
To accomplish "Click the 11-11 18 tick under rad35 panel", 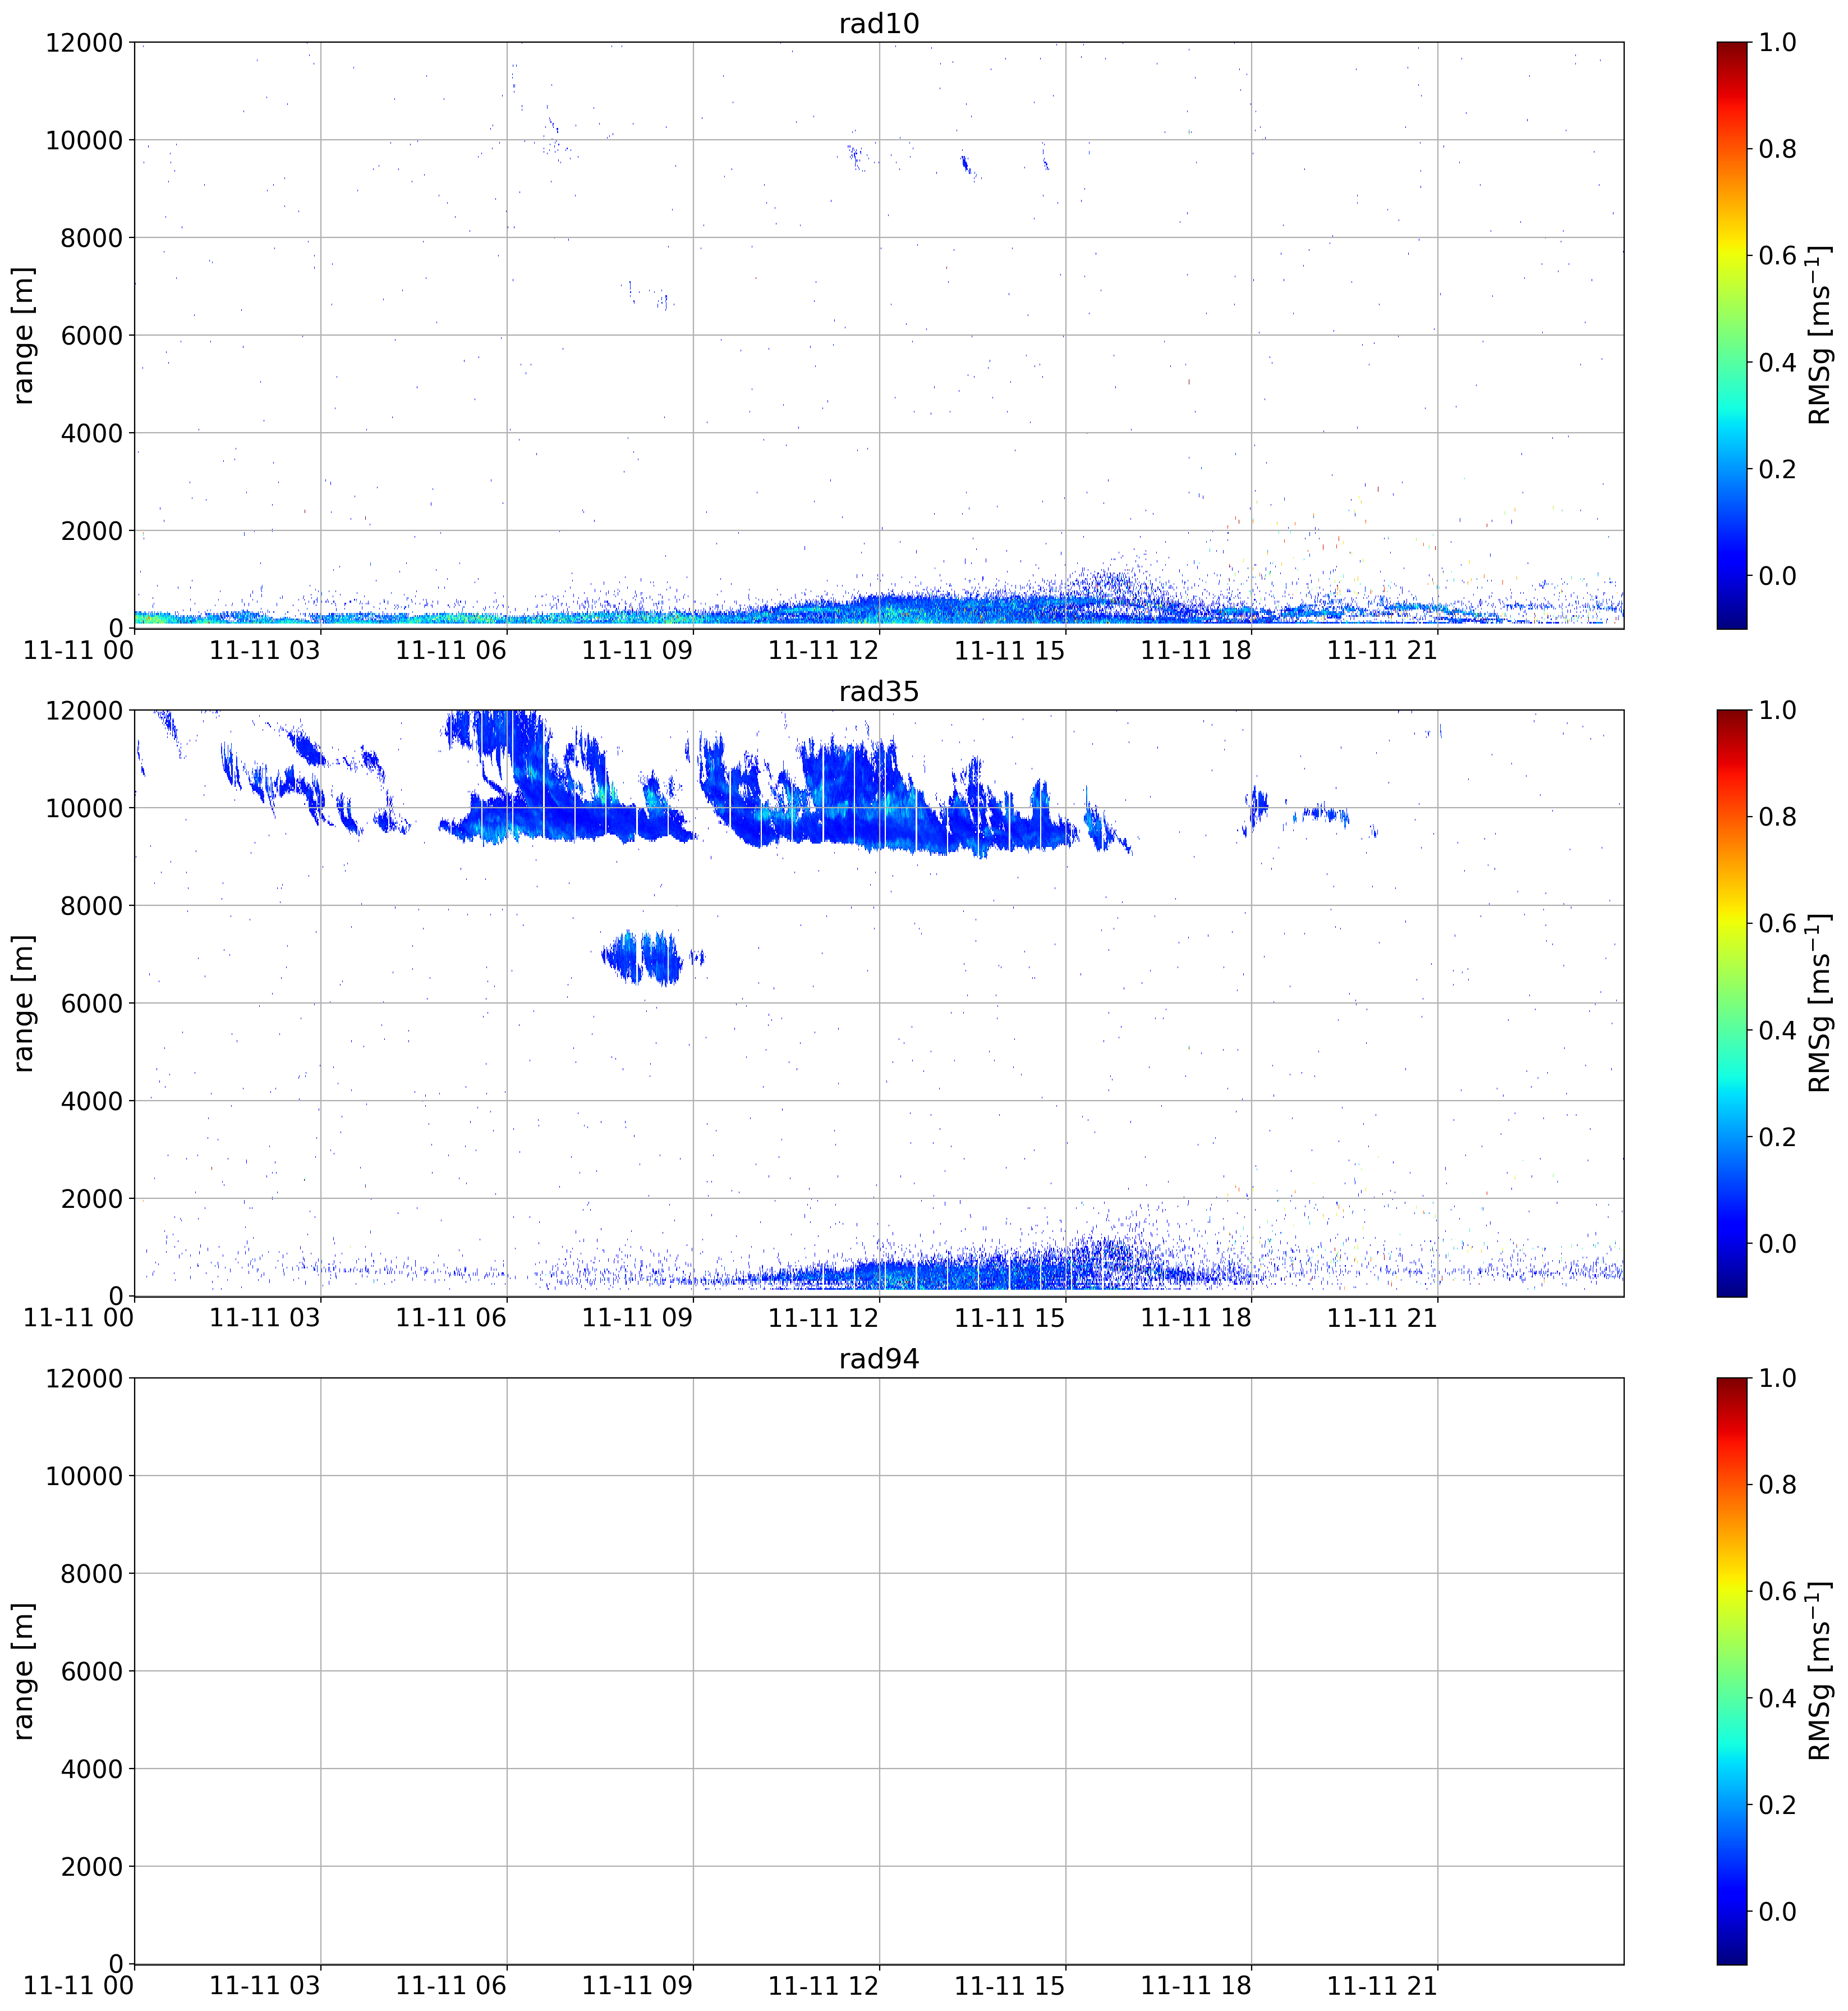I will click(1196, 1318).
